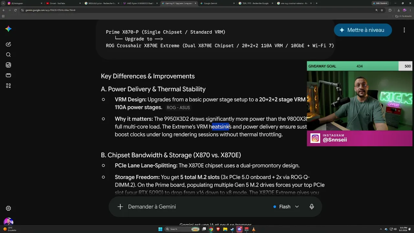The height and width of the screenshot is (233, 414).
Task: Open Google Chrome from the taskbar
Action: 211,229
